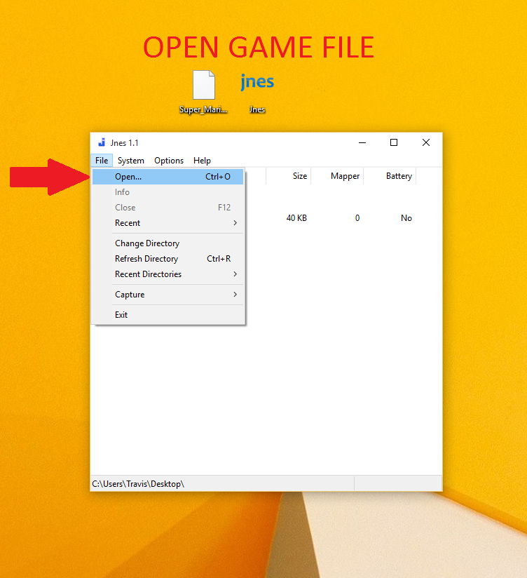Choose Refresh Directory from the menu
The image size is (527, 578).
pyautogui.click(x=168, y=259)
